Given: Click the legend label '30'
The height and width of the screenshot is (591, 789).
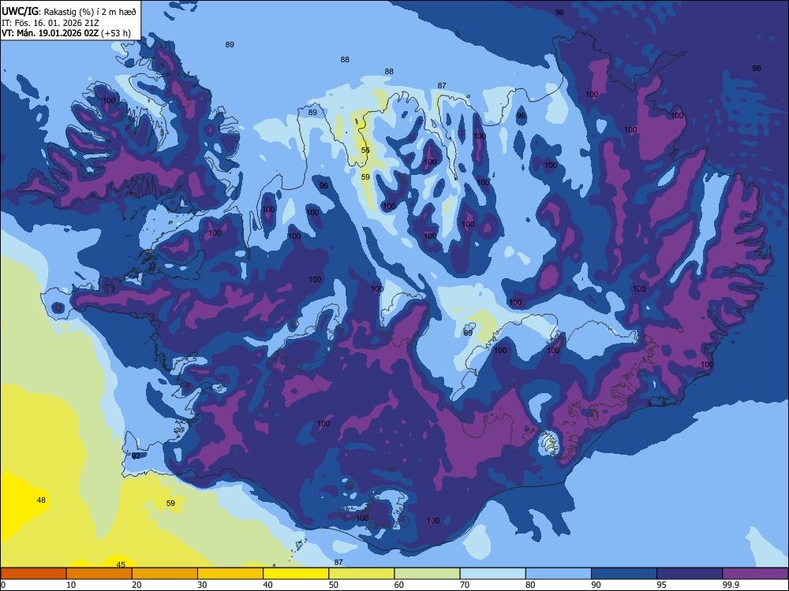Looking at the screenshot, I should [202, 585].
